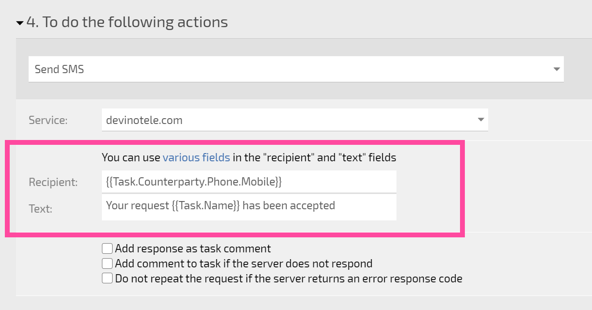592x310 pixels.
Task: Open the Send SMS action dropdown
Action: (x=296, y=69)
